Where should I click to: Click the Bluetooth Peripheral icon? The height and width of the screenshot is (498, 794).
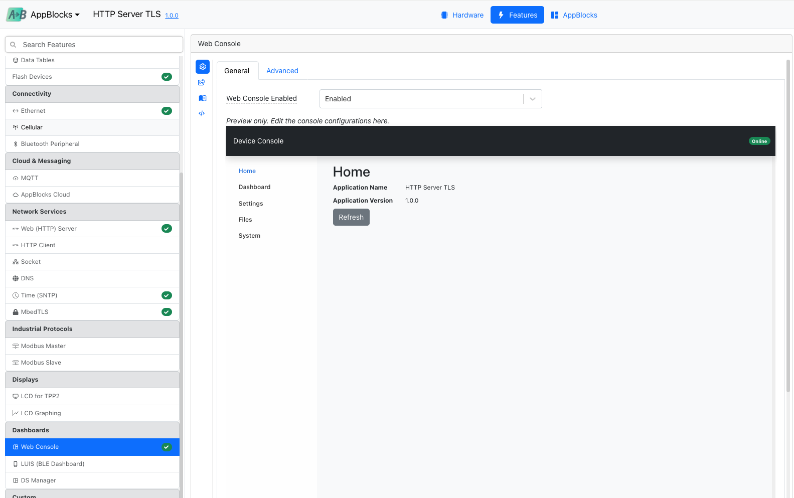coord(16,144)
